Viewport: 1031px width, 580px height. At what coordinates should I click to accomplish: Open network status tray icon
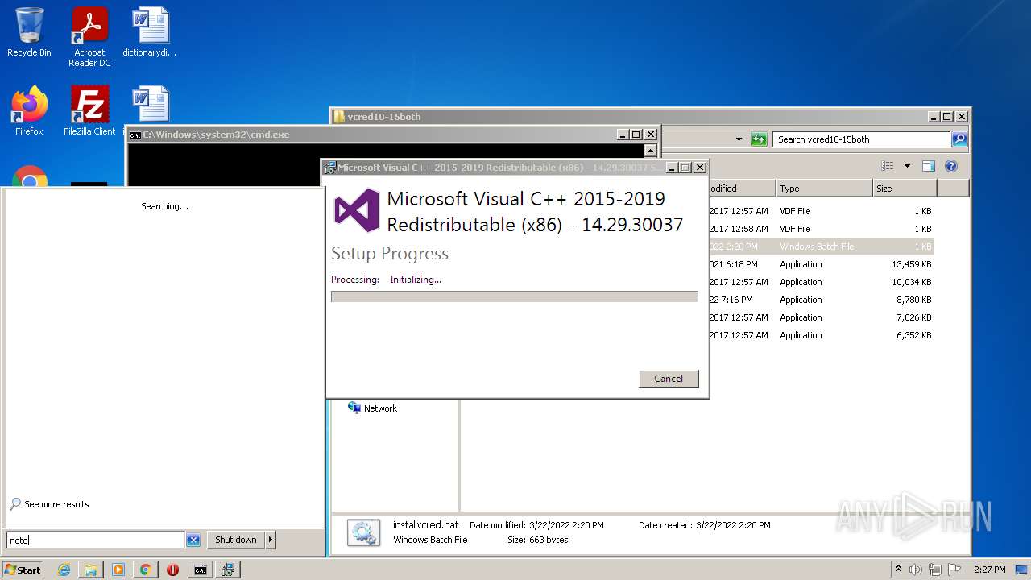[x=936, y=570]
